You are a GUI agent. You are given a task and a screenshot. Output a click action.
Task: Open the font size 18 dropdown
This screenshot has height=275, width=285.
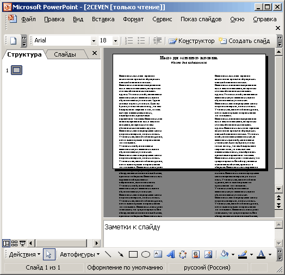point(115,41)
